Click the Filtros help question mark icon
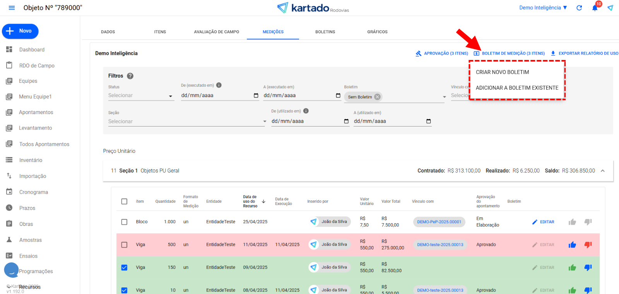Image resolution: width=619 pixels, height=294 pixels. pos(130,76)
